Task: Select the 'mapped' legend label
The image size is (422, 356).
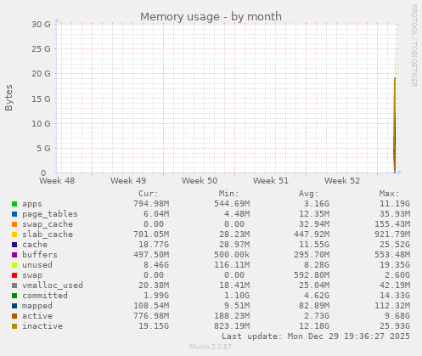Action: pos(37,306)
